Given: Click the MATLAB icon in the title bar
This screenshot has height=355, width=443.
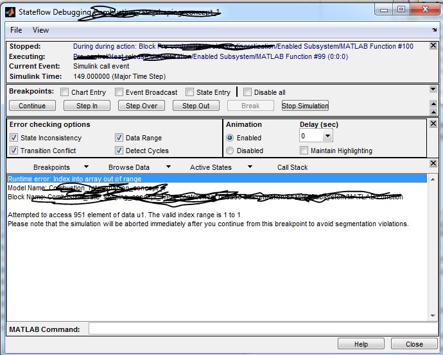Looking at the screenshot, I should tap(12, 10).
